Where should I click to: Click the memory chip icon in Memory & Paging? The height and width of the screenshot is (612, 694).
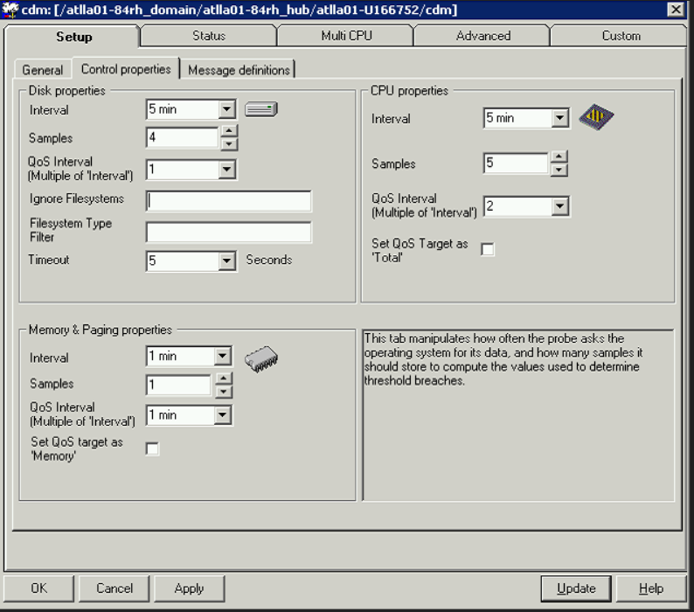[261, 358]
